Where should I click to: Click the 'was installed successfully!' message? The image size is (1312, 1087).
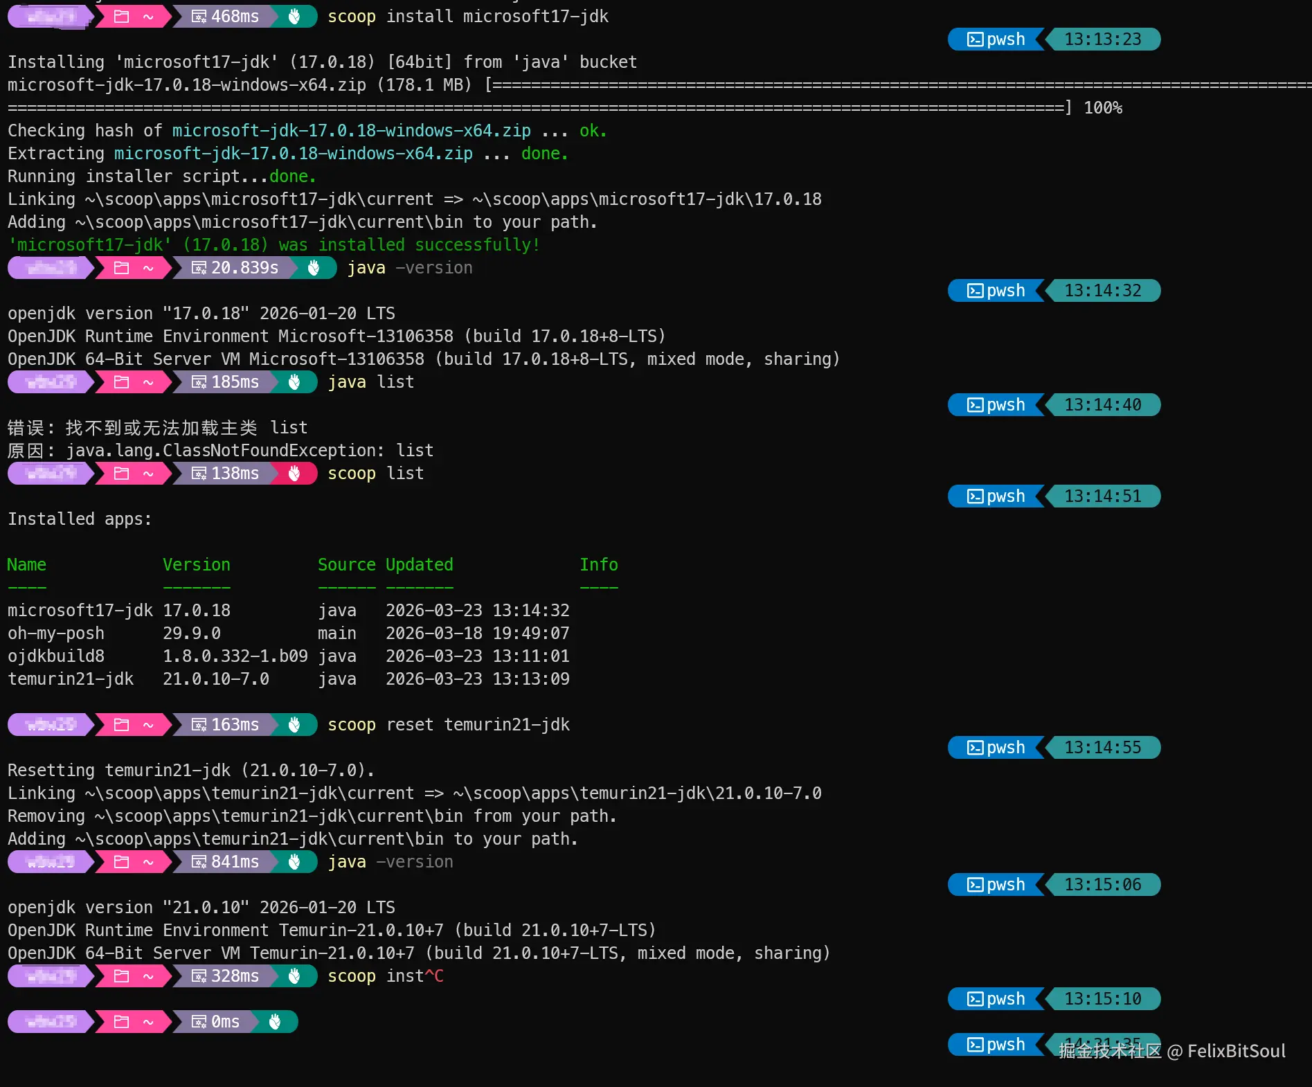tap(409, 245)
